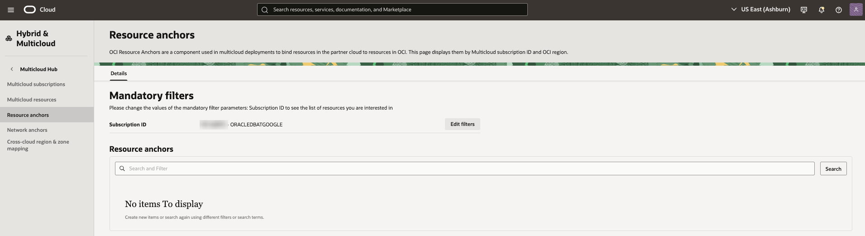Open Multicloud resources page
The width and height of the screenshot is (865, 236).
tap(32, 100)
